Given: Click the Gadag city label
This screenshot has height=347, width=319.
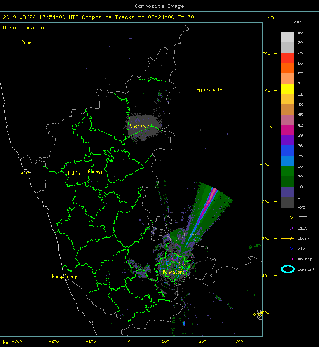Looking at the screenshot, I should click(94, 171).
